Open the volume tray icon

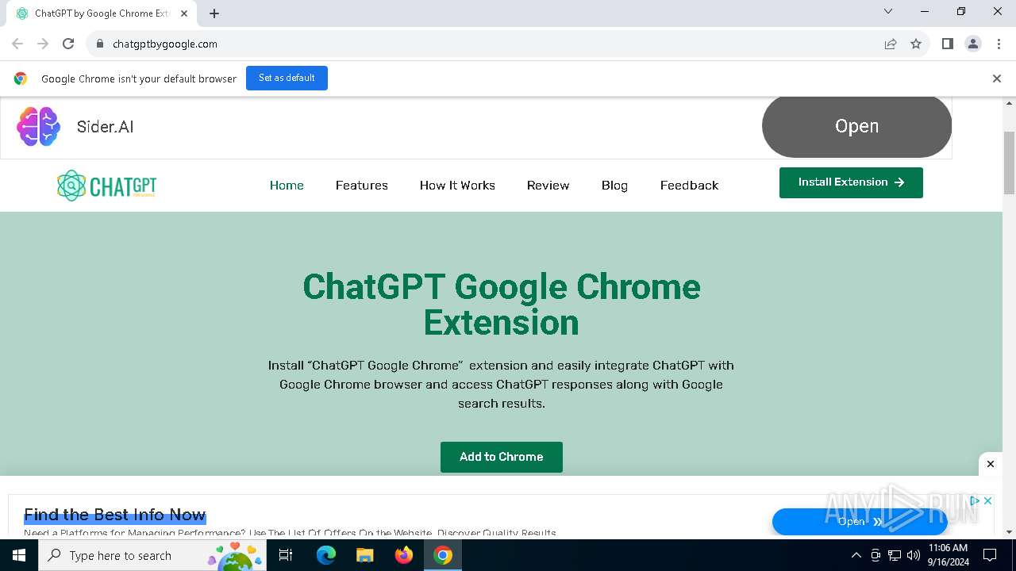coord(914,555)
